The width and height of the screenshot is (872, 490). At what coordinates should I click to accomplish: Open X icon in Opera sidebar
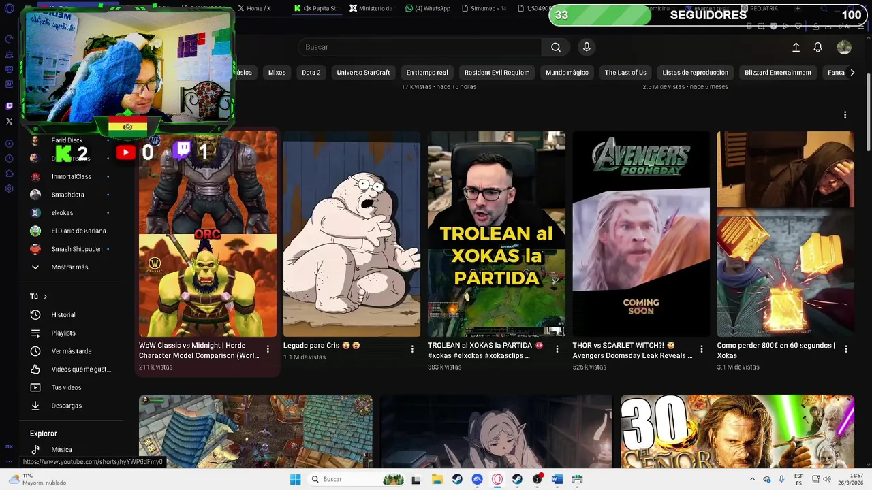click(x=9, y=121)
